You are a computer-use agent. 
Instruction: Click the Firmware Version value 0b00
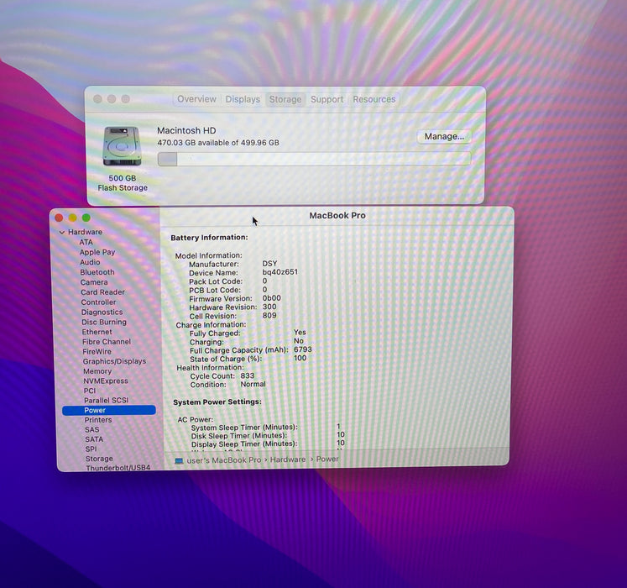(271, 298)
